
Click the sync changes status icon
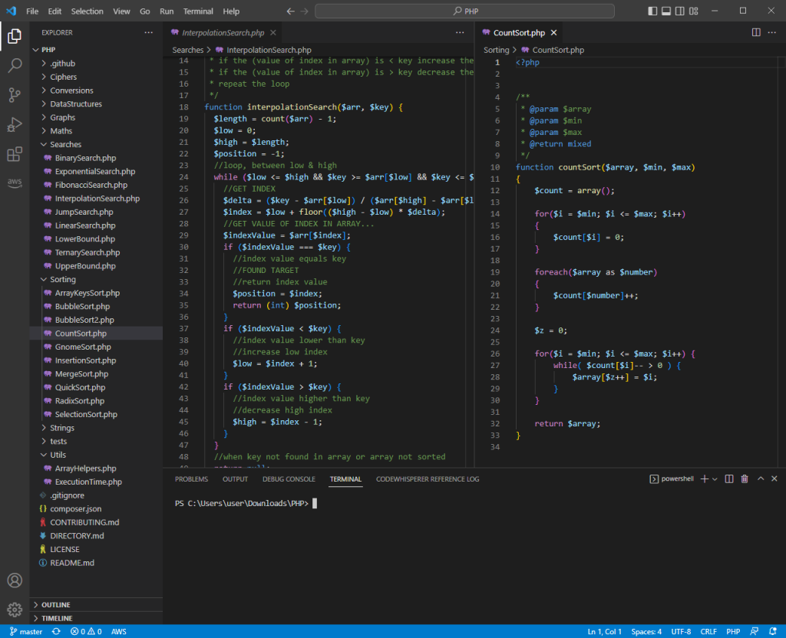pos(56,632)
